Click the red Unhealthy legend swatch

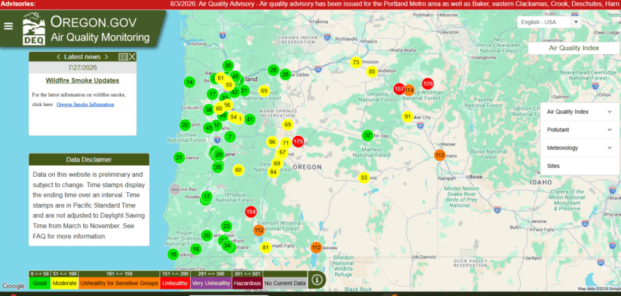point(175,283)
